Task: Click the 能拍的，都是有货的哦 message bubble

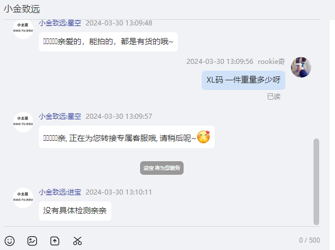Action: 108,42
